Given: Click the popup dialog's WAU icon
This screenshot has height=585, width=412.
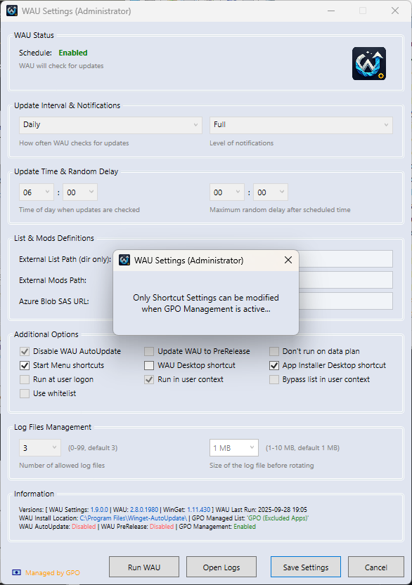Looking at the screenshot, I should click(x=124, y=260).
